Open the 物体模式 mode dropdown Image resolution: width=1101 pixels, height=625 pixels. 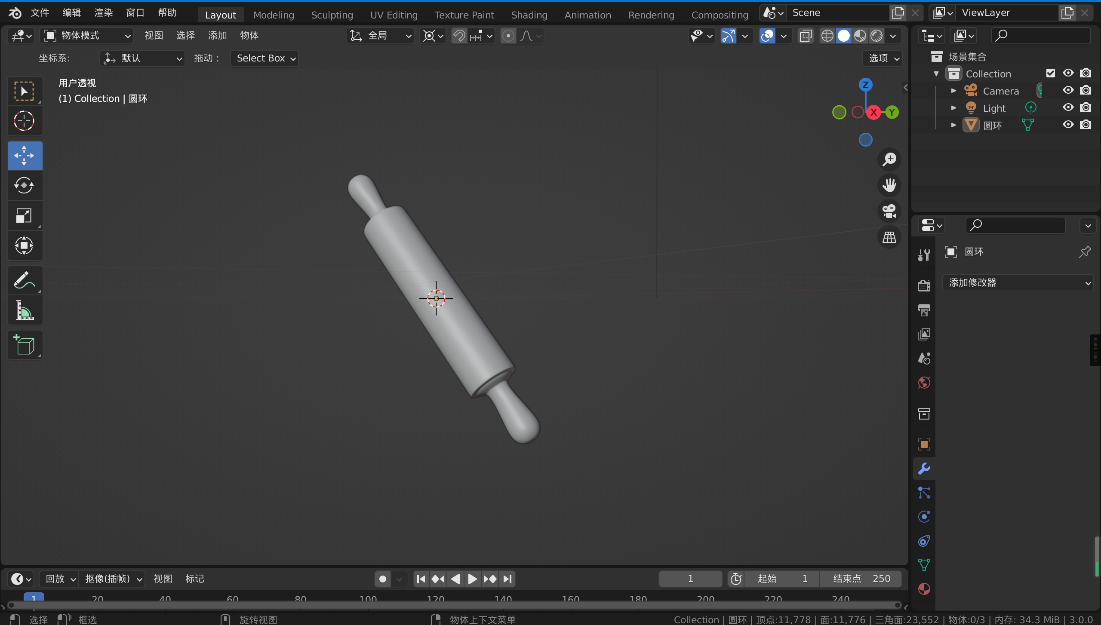(87, 36)
